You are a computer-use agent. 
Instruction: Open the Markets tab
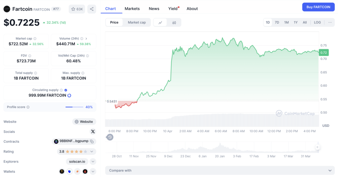132,9
